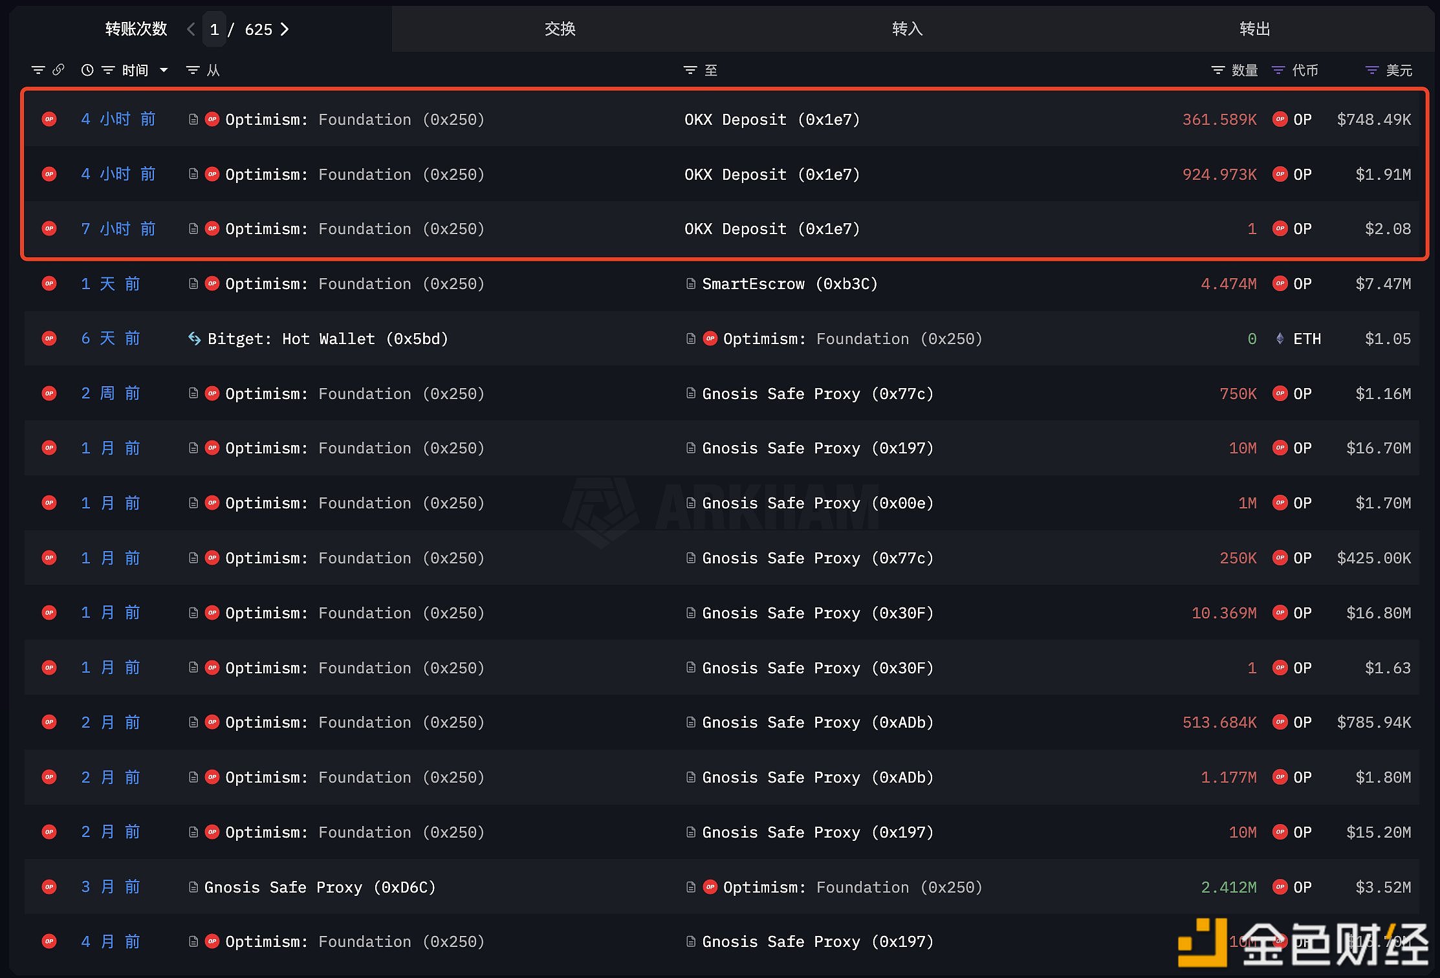Go to previous page of transfers

pos(191,29)
